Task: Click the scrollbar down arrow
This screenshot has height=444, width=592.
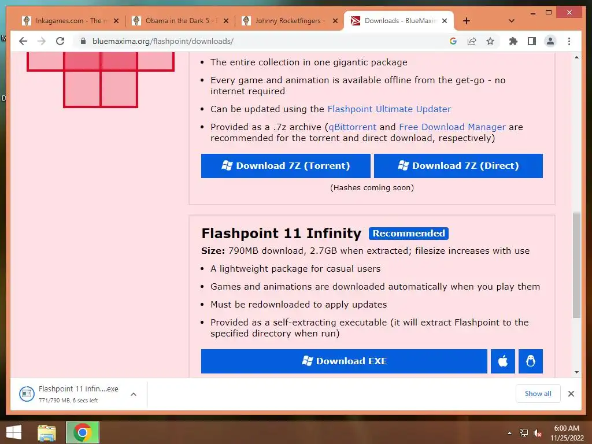Action: 576,372
